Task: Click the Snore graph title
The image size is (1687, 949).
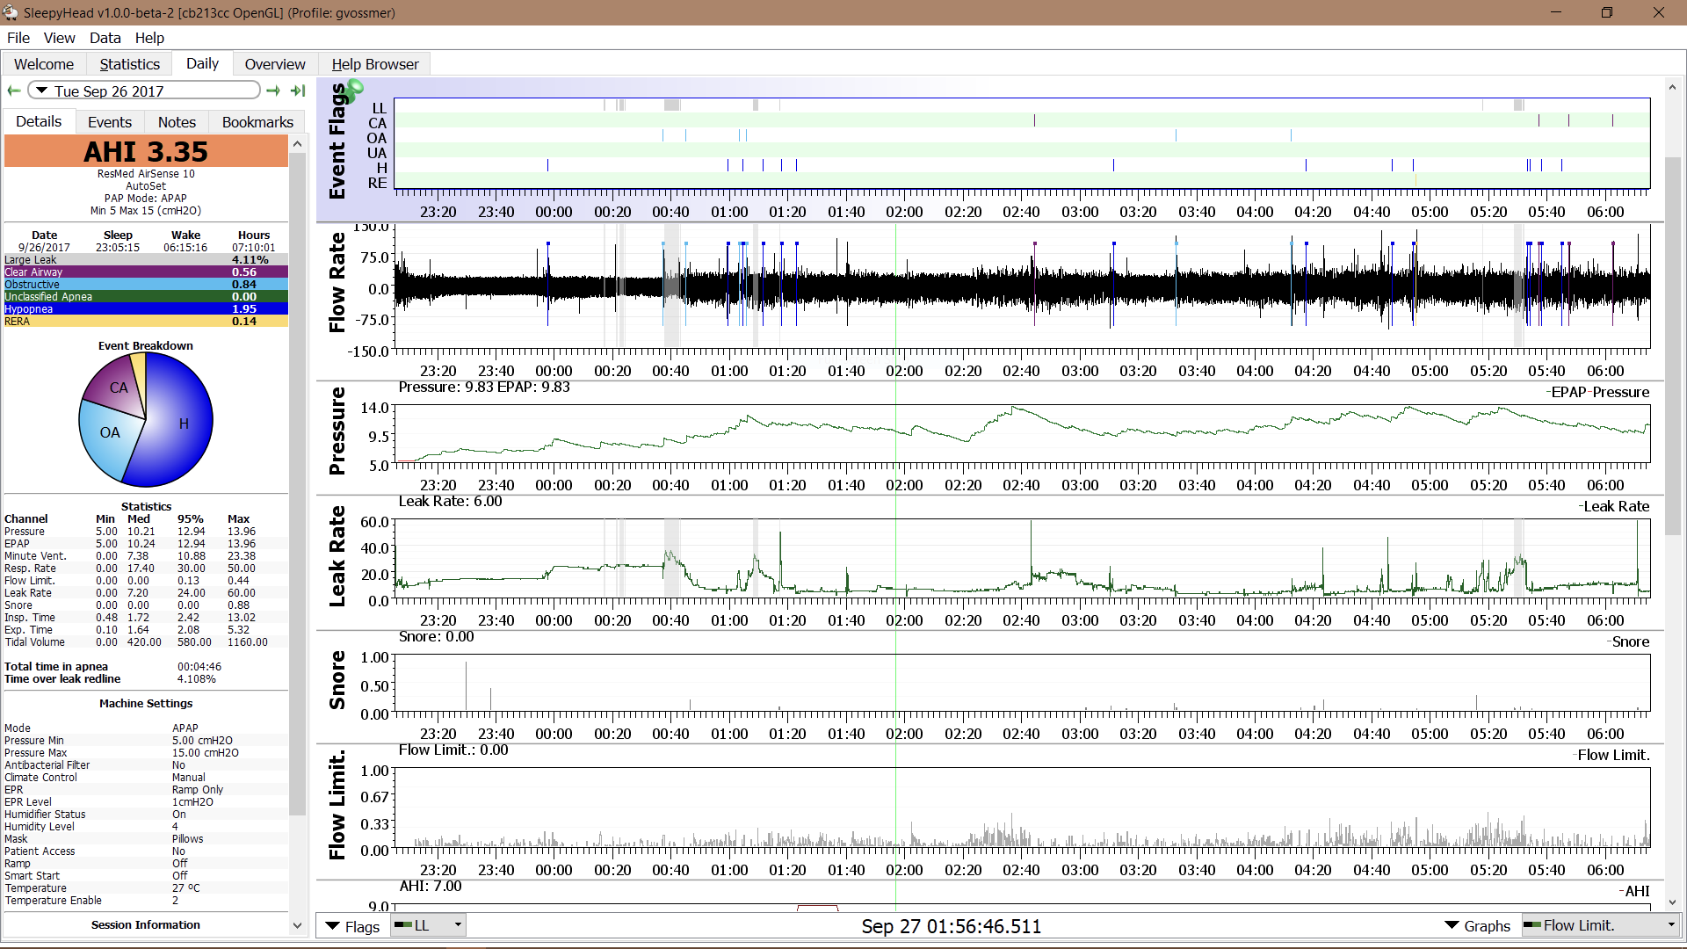Action: click(337, 680)
